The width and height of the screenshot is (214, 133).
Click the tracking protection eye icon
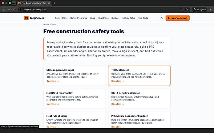[182, 9]
